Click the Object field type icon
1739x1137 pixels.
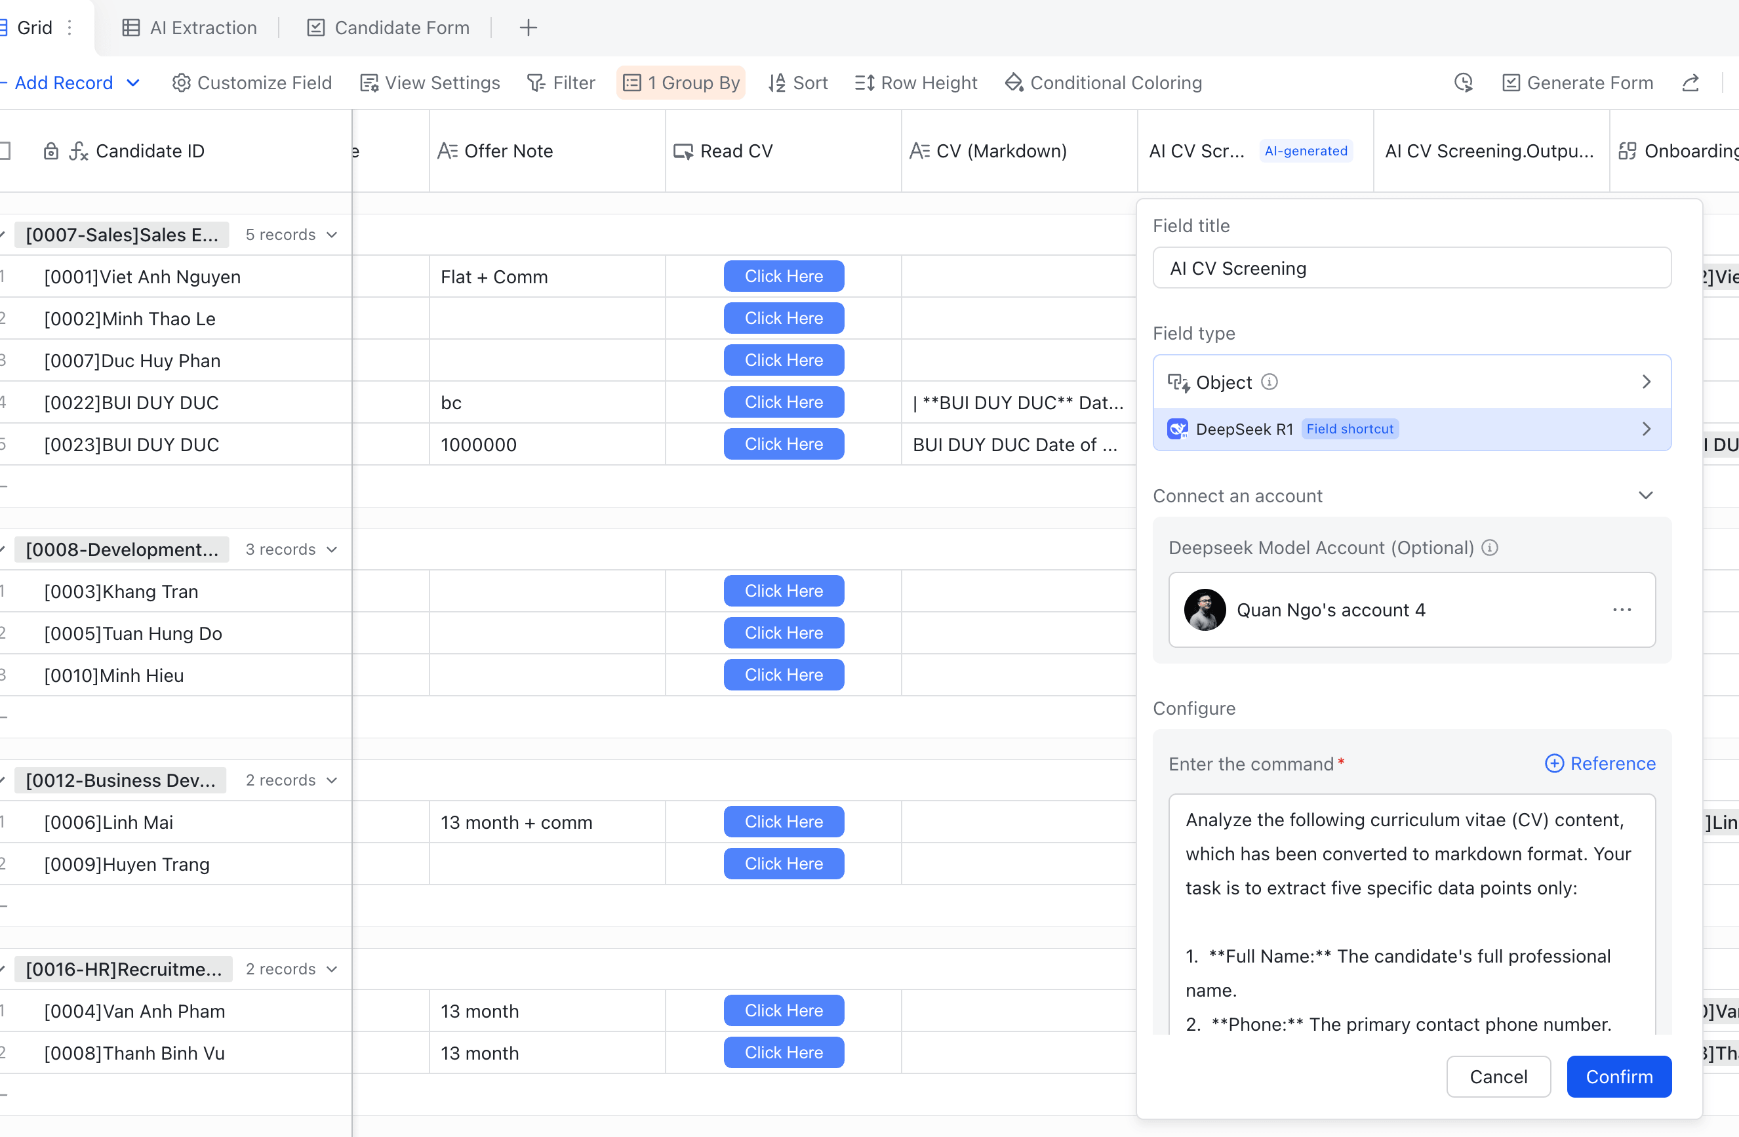1178,382
